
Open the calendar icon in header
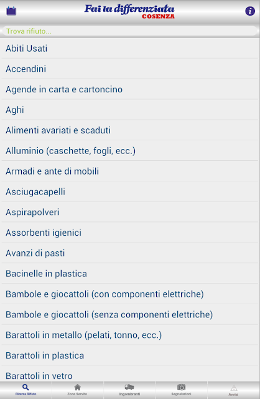pos(11,11)
